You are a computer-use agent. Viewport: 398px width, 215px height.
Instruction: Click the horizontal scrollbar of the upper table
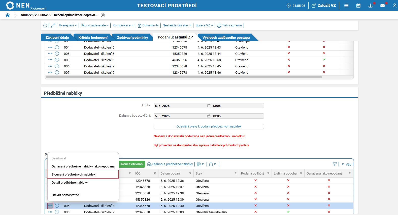click(x=184, y=77)
